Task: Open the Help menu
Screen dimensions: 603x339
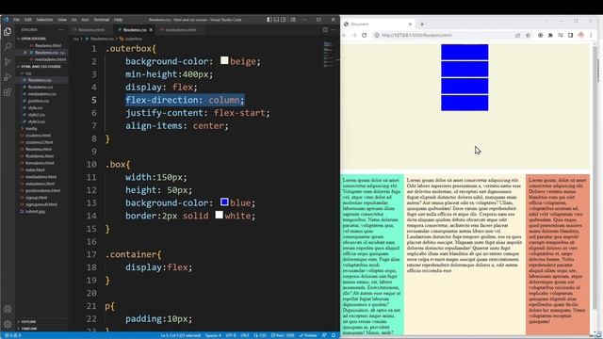Action: click(118, 20)
